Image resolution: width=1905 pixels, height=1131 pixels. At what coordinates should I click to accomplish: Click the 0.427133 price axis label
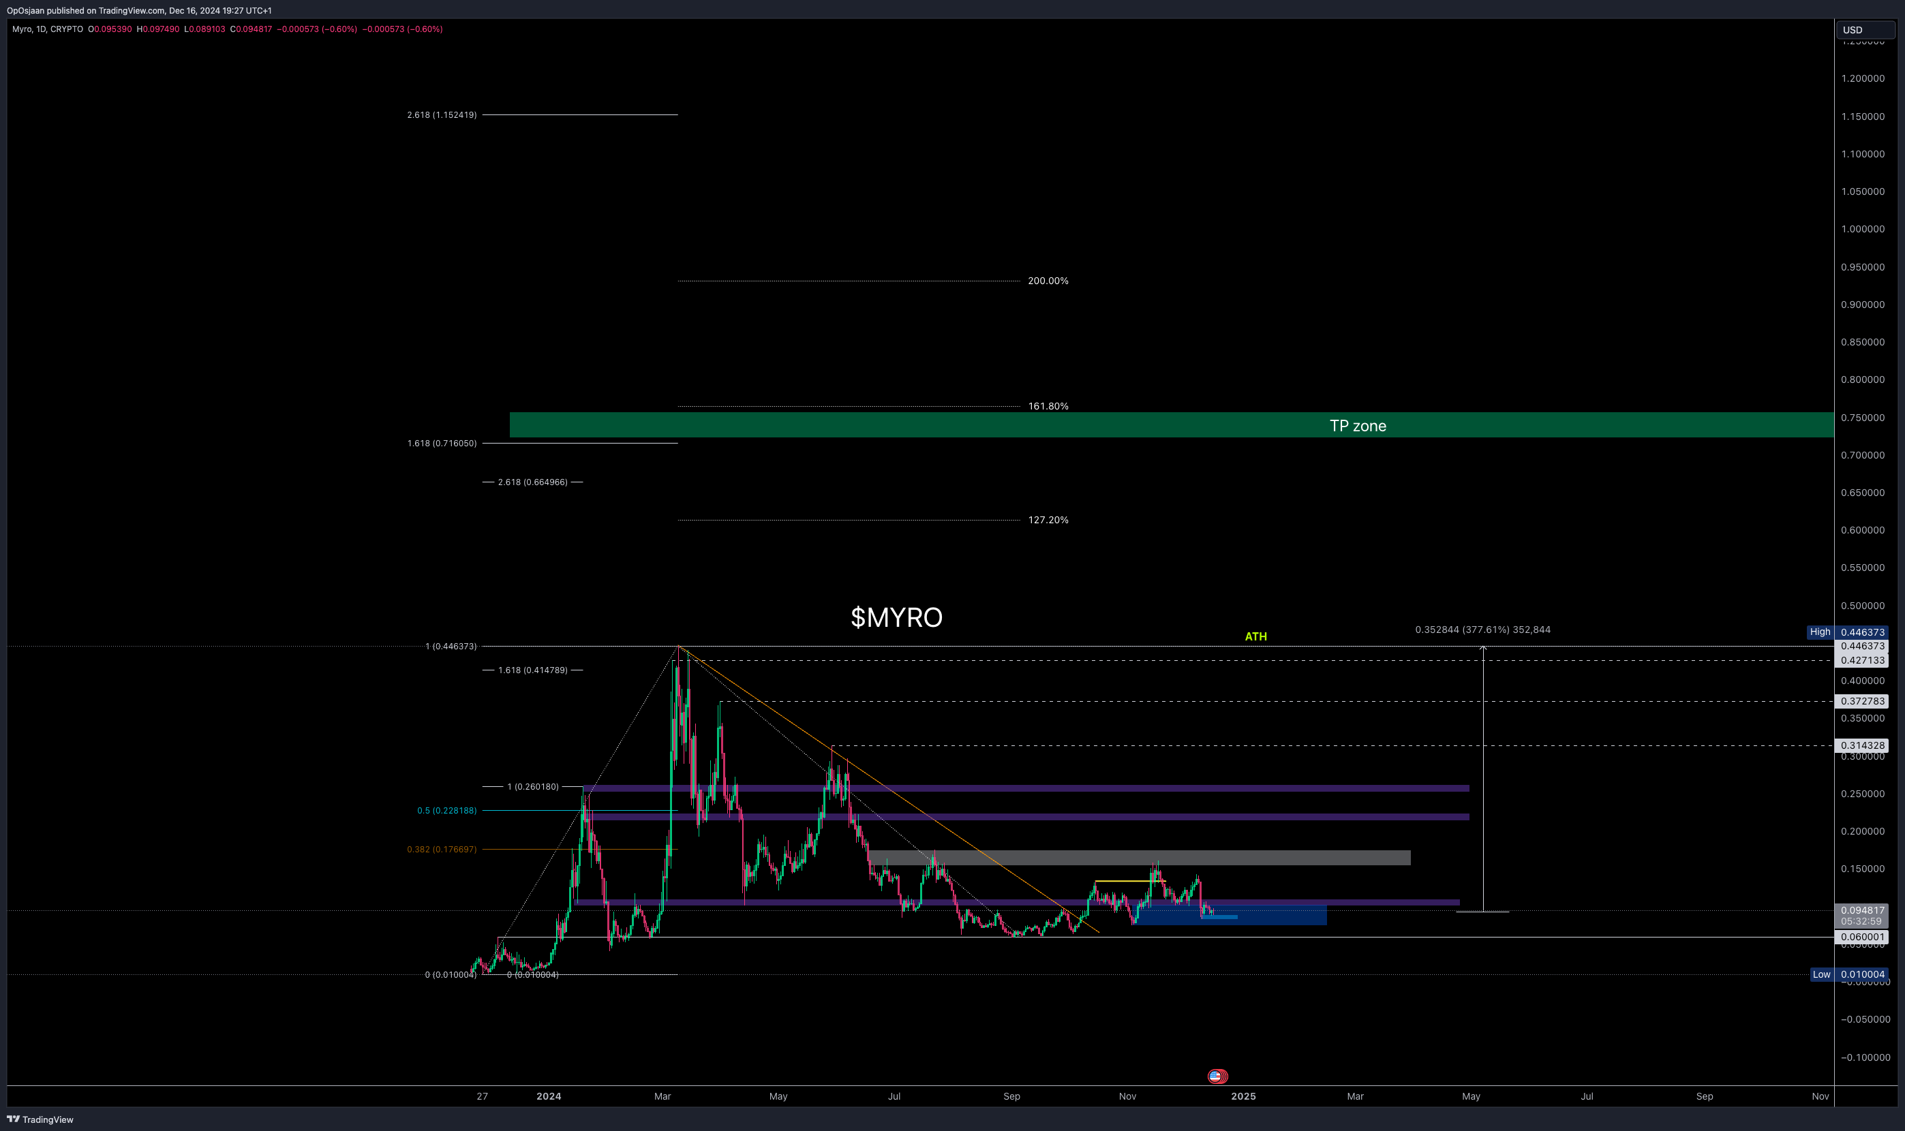coord(1861,661)
